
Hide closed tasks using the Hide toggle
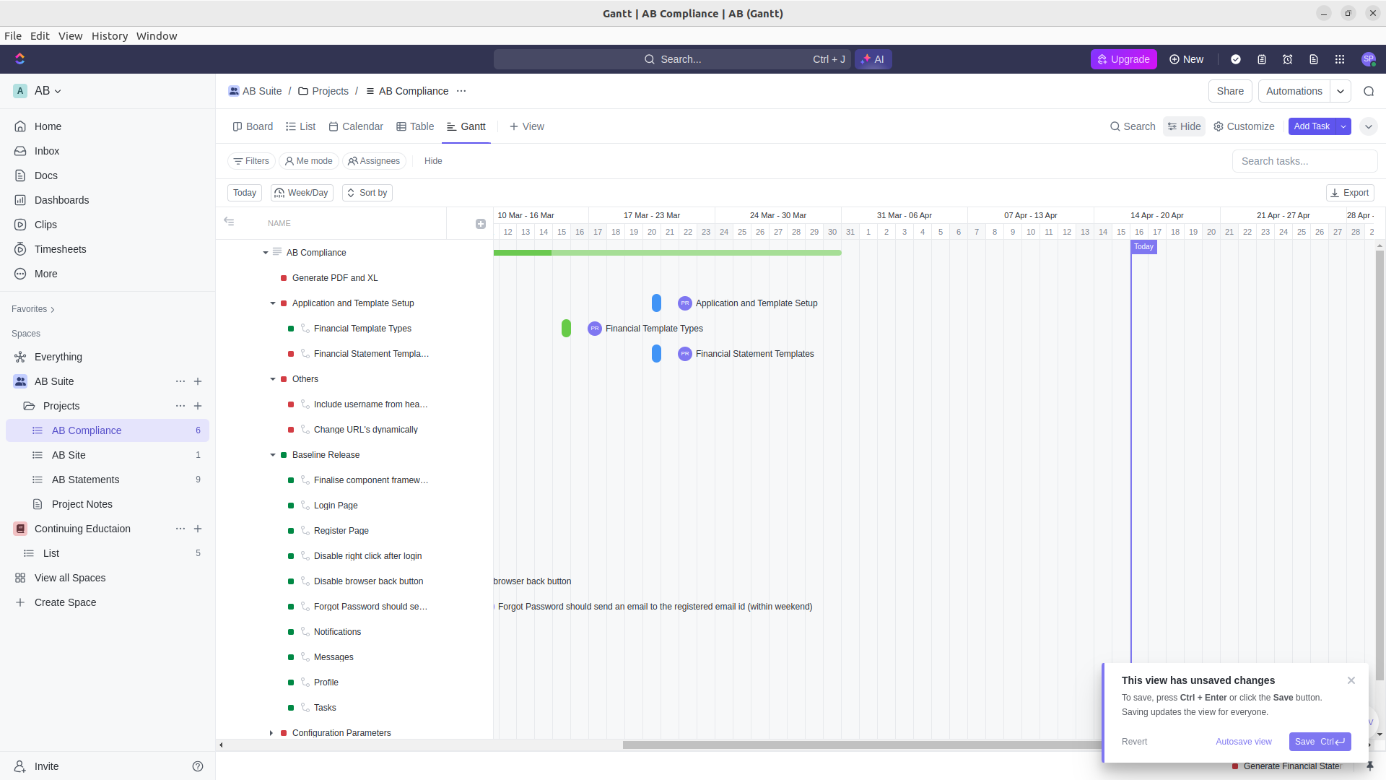coord(432,161)
